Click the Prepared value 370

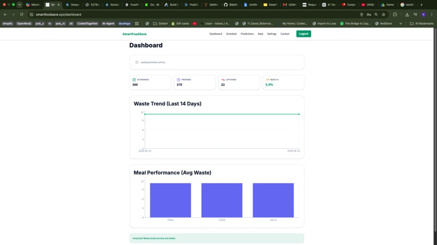click(x=179, y=85)
